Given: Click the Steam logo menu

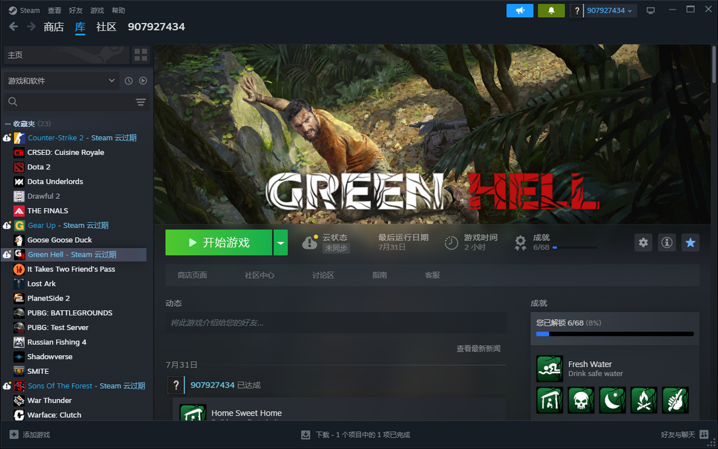Looking at the screenshot, I should point(25,10).
